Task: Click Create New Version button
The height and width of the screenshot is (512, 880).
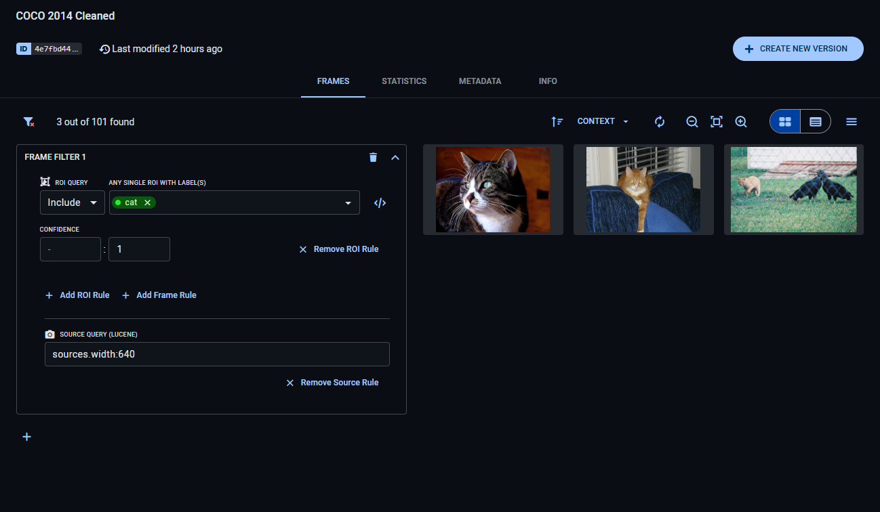Action: click(797, 49)
